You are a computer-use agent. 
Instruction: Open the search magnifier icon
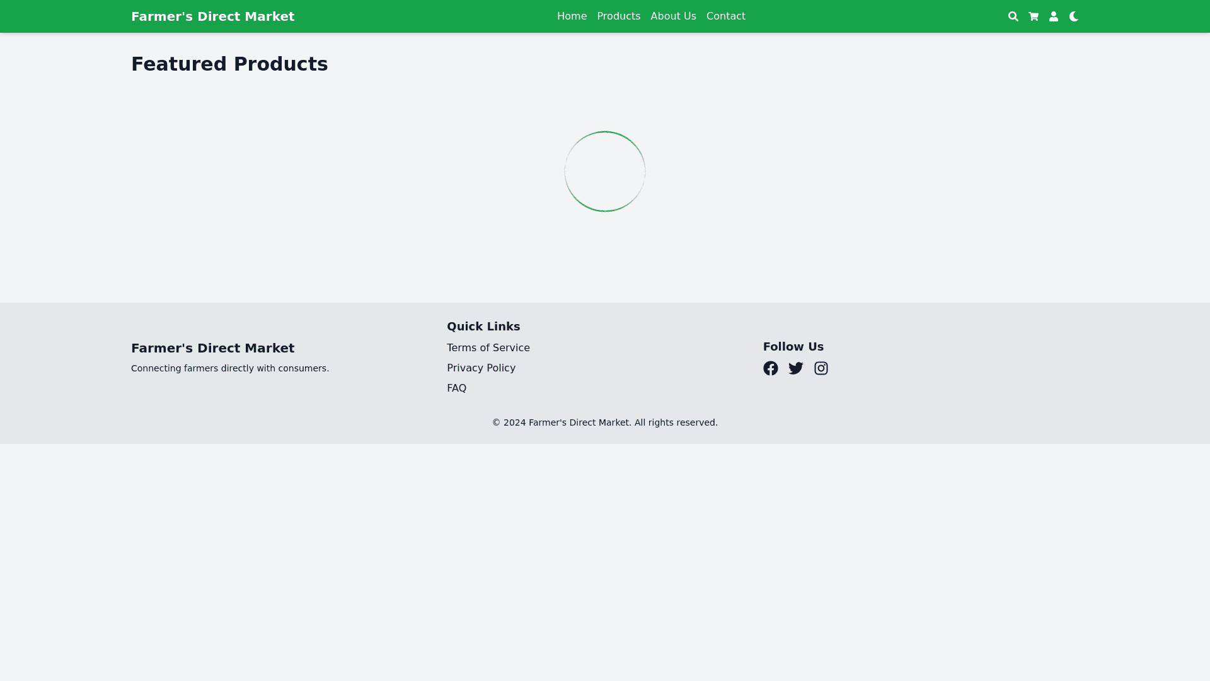[x=1013, y=16]
